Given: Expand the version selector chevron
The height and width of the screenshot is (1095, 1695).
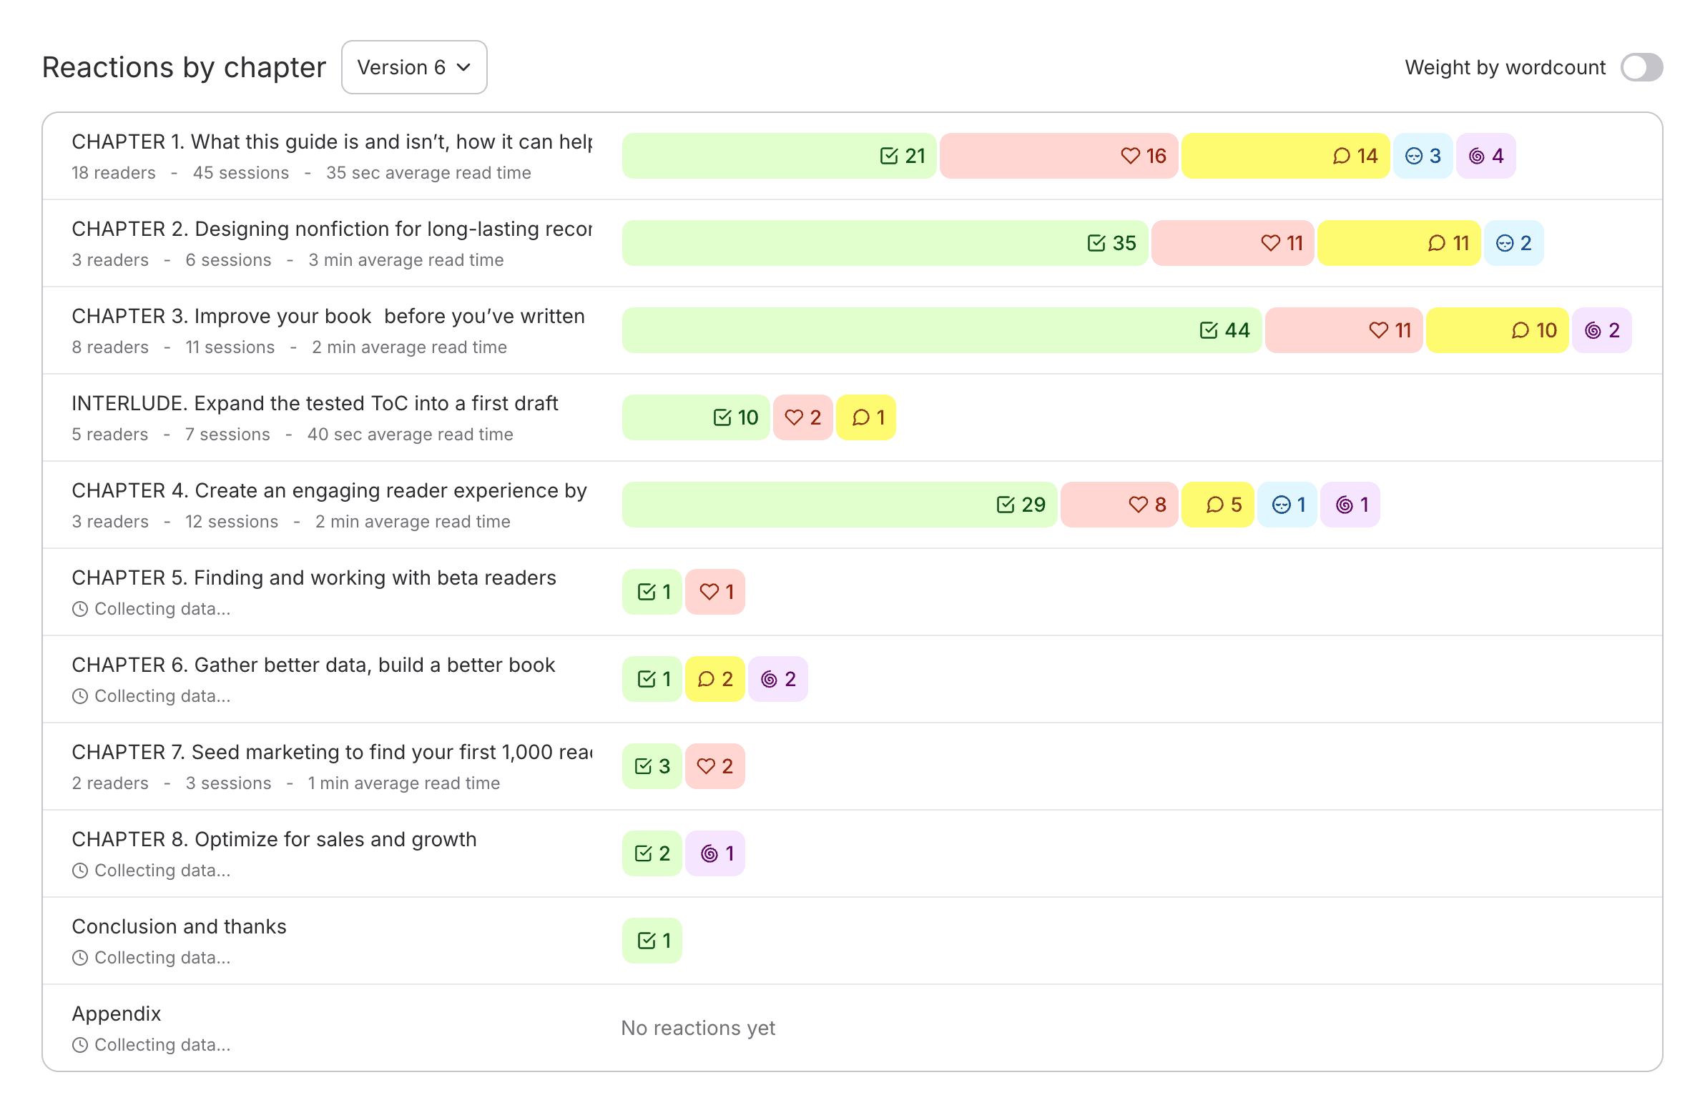Looking at the screenshot, I should (x=463, y=68).
